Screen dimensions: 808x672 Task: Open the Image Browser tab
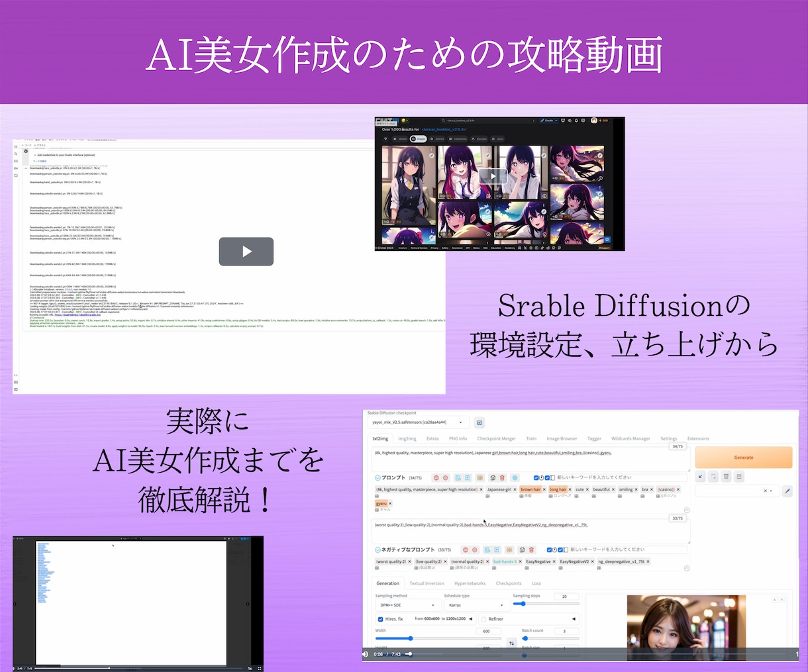point(562,438)
